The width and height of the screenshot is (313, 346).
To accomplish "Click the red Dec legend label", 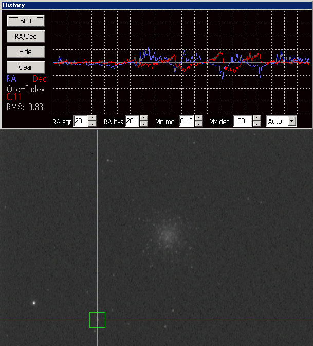I will [40, 79].
